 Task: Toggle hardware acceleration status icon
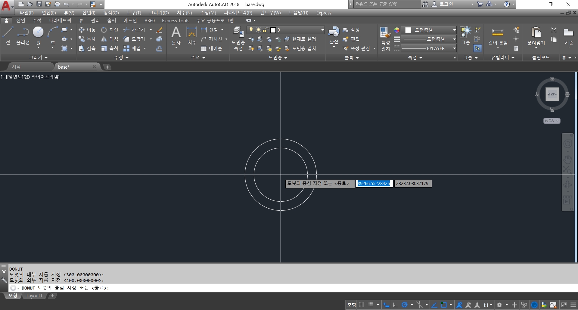point(534,305)
